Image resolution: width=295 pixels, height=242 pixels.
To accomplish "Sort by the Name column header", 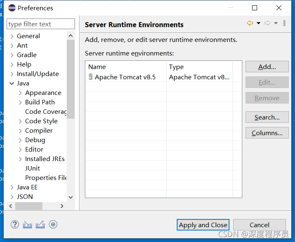I will [126, 67].
